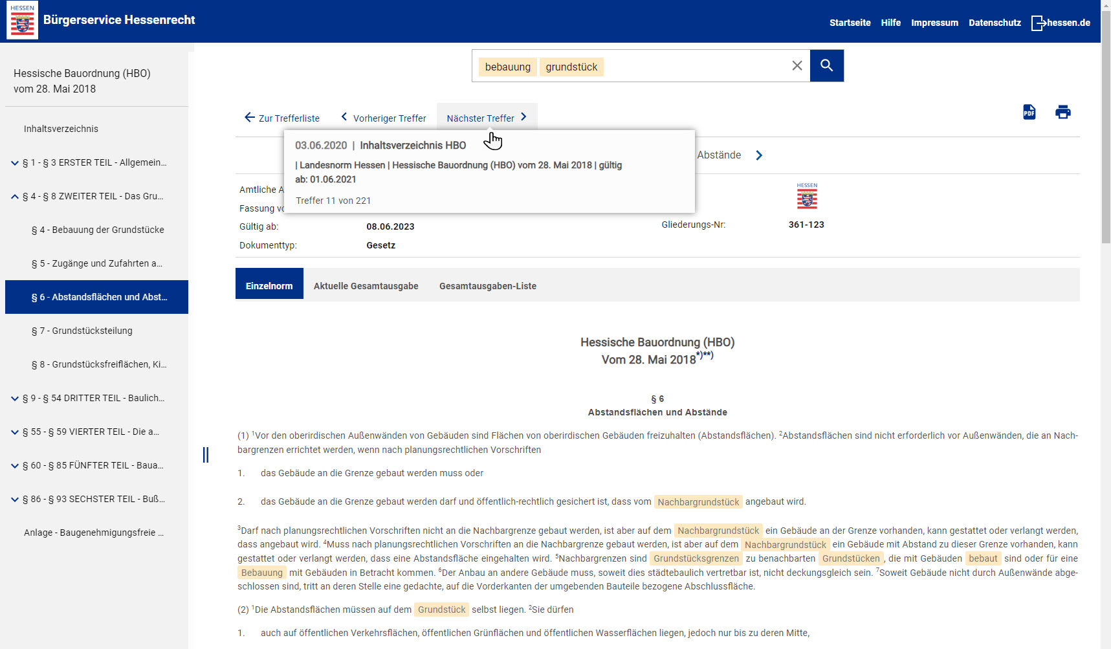Click the sidebar resize handle bars

click(x=206, y=455)
